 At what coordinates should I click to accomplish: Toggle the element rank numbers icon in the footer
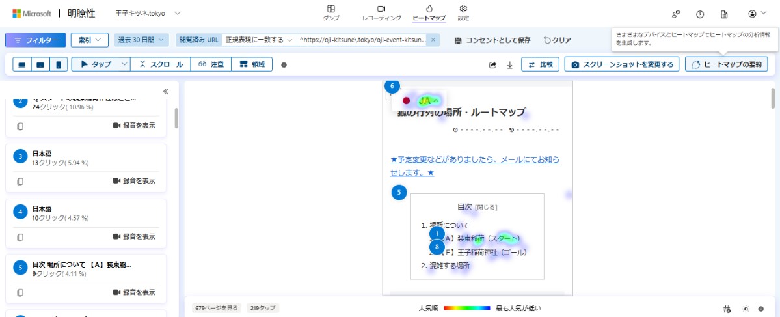[727, 309]
